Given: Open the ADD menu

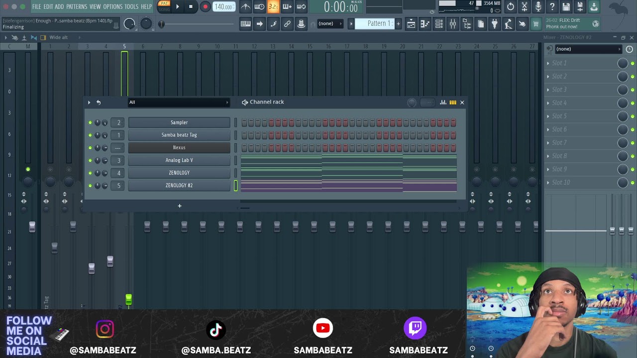Looking at the screenshot, I should [x=59, y=6].
